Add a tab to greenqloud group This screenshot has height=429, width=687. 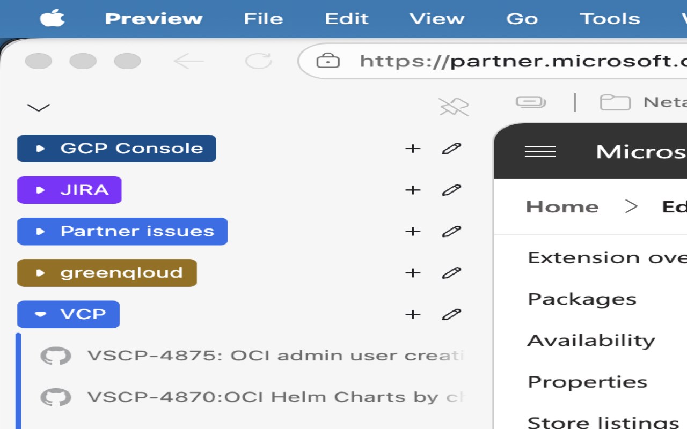(413, 273)
